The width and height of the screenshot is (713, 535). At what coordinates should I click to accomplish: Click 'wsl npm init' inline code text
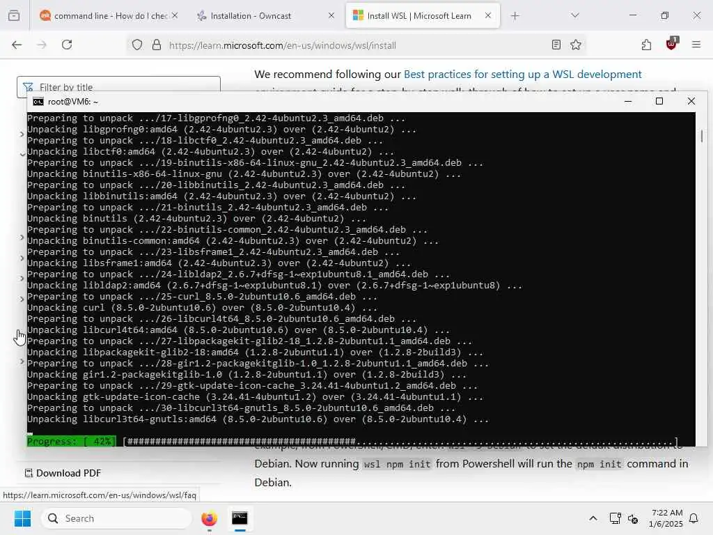[396, 464]
